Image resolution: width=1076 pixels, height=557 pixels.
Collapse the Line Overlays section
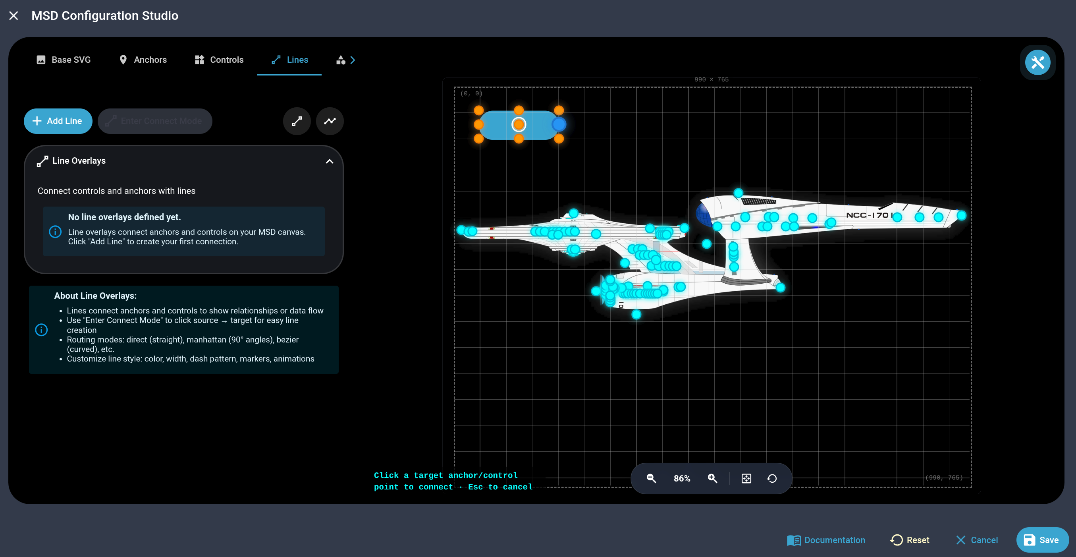[330, 161]
